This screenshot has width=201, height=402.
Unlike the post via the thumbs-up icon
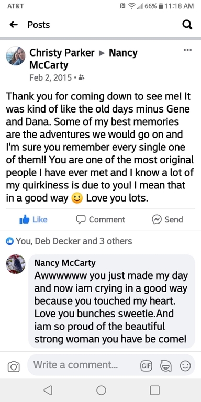tap(25, 220)
